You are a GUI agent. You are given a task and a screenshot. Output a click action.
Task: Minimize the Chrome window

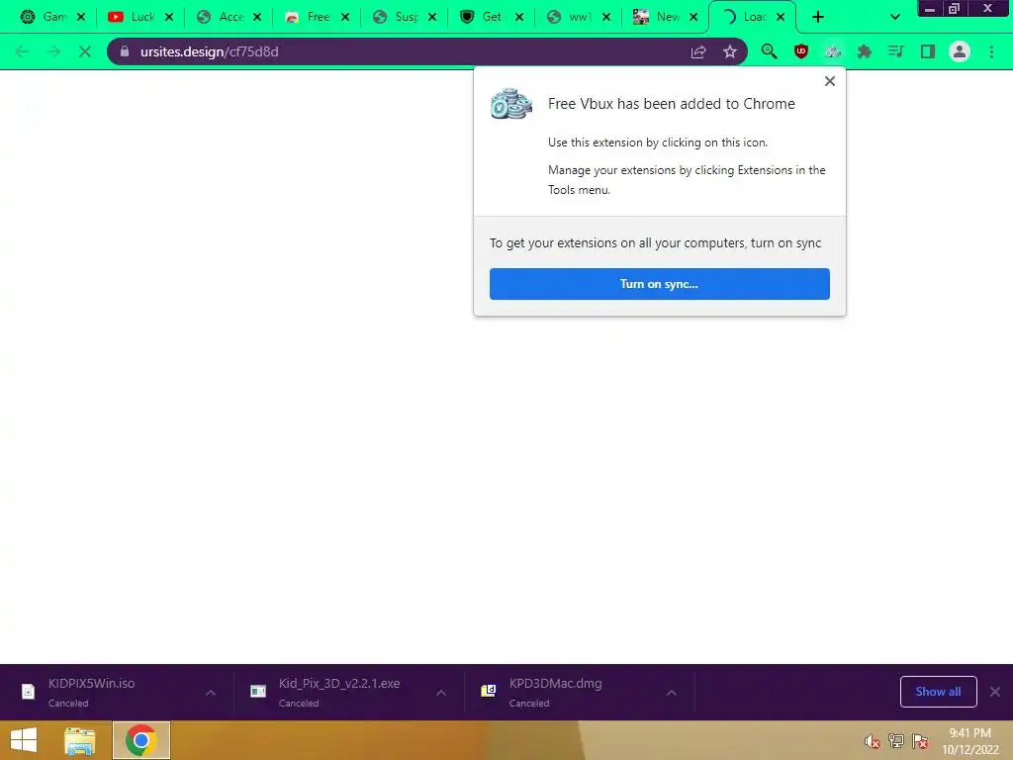pos(930,8)
